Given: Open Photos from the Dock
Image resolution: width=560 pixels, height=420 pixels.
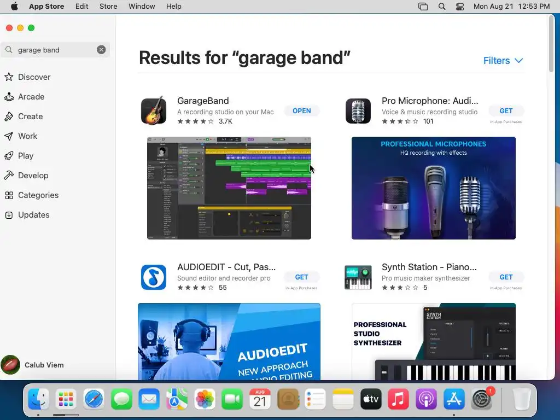Looking at the screenshot, I should point(205,399).
